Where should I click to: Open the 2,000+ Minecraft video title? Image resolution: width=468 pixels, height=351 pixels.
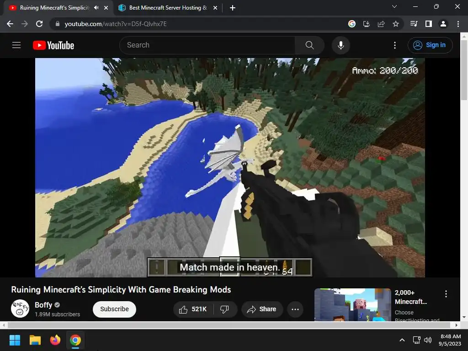click(411, 297)
